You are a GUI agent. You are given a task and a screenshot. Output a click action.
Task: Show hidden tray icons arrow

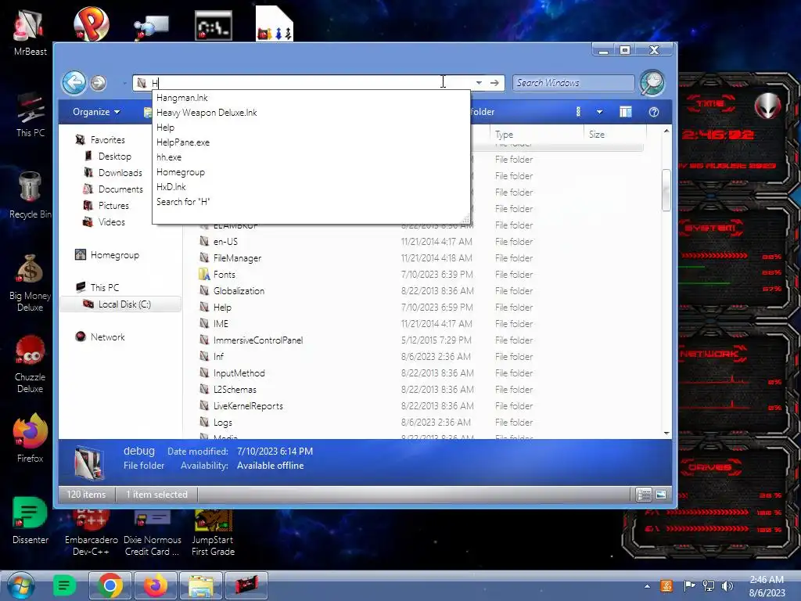point(647,586)
